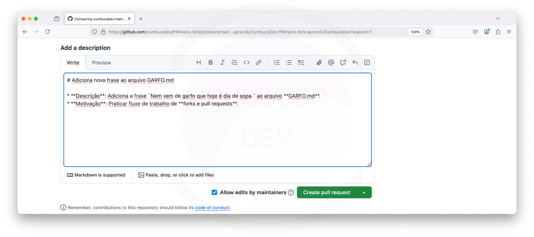
Task: Insert a numbered list
Action: coord(276,62)
